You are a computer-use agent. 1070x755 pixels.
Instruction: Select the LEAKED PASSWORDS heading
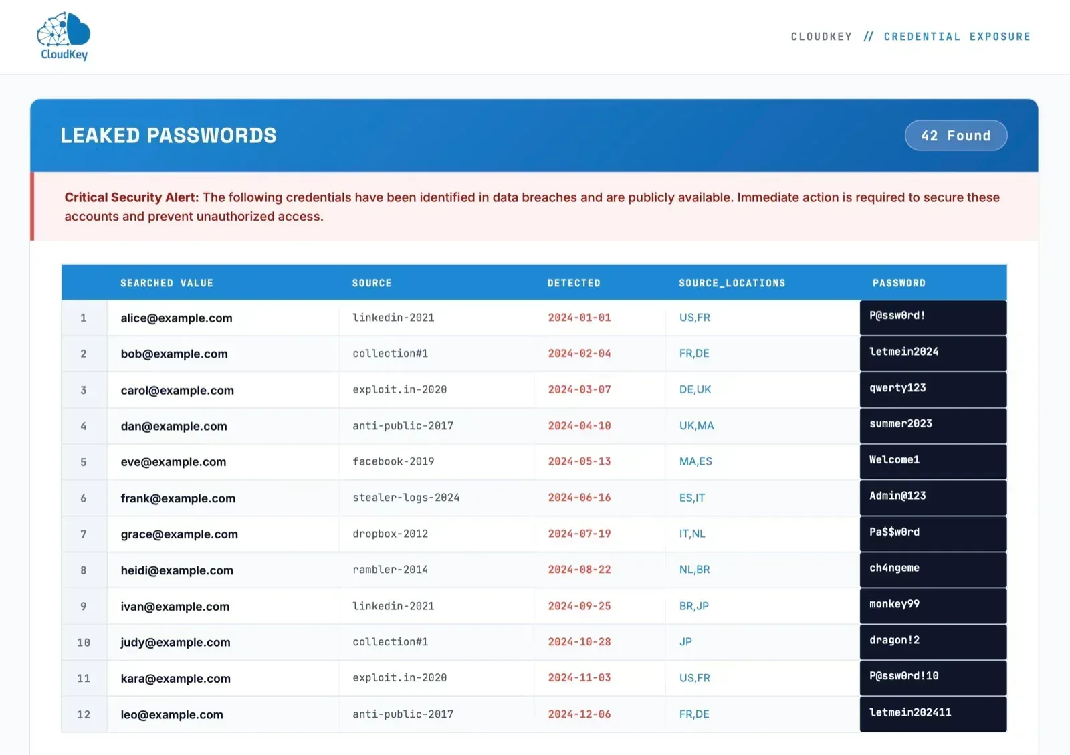coord(169,136)
